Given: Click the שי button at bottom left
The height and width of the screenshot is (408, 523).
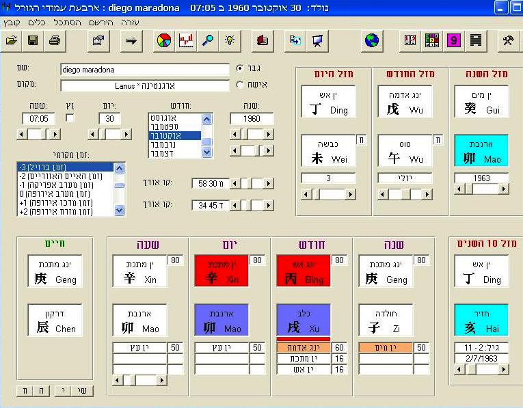Looking at the screenshot, I should point(82,391).
